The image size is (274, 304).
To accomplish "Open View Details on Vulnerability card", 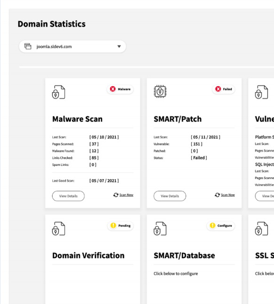I will coord(265,196).
